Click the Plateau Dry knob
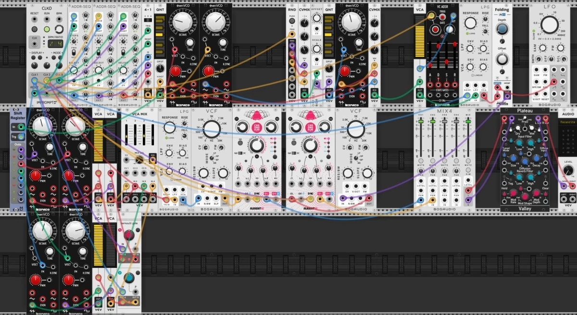This screenshot has width=577, height=315. (x=518, y=127)
